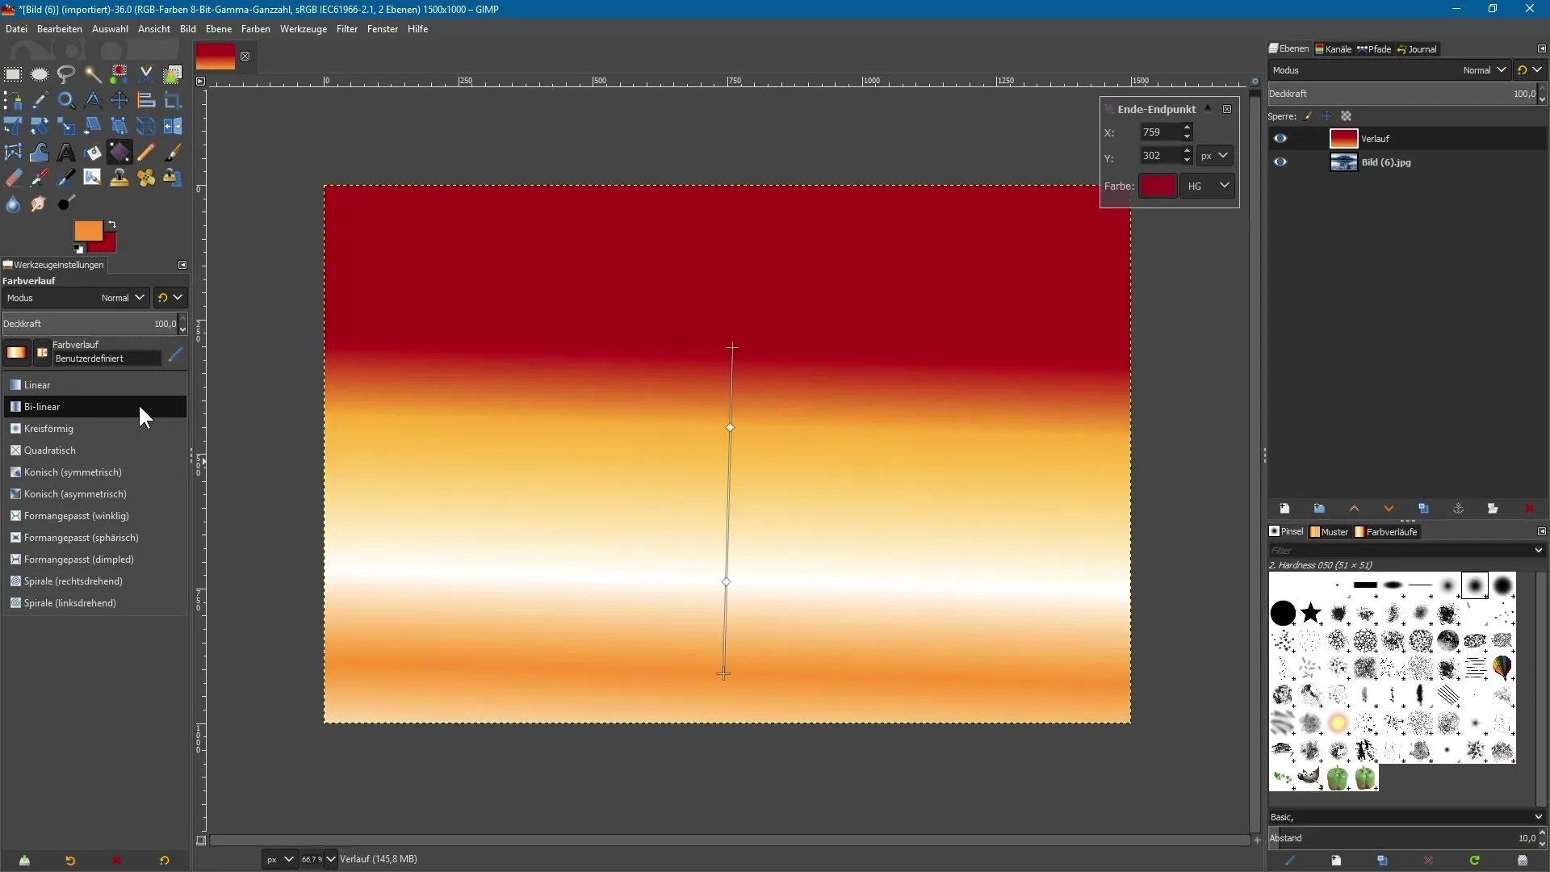Viewport: 1550px width, 872px height.
Task: Open the Basic, brush tag dropdown
Action: 1406,817
